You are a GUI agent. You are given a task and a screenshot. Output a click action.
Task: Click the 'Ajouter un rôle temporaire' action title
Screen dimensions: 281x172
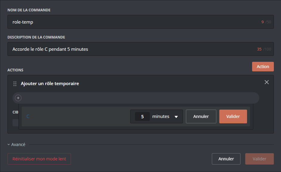(50, 84)
